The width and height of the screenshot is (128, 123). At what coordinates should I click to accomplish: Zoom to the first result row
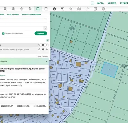point(39,45)
